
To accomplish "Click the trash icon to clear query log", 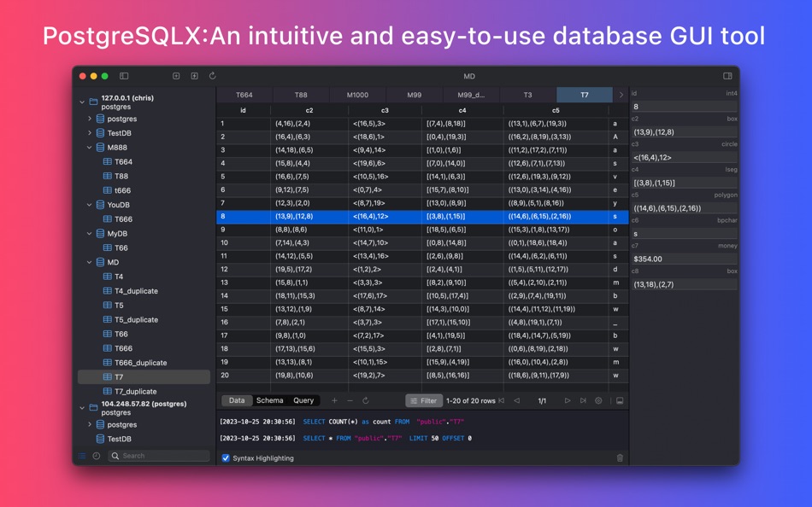I will pos(620,458).
